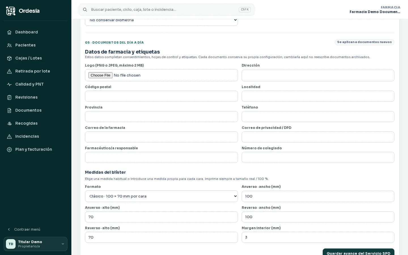Click the Ordesia logo icon

point(11,11)
